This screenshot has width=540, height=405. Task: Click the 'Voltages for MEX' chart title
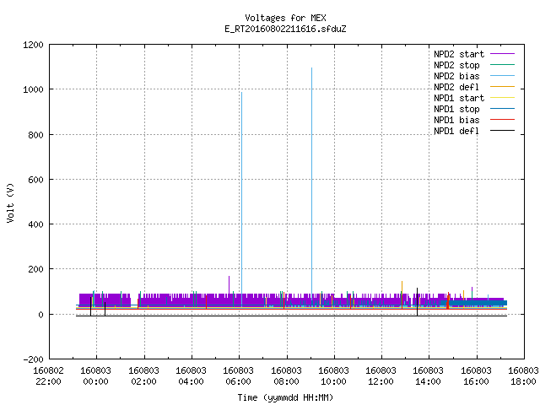(x=285, y=18)
